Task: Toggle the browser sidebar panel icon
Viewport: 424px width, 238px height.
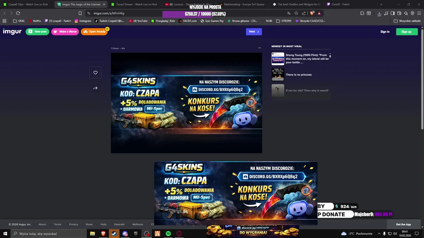Action: tap(393, 13)
